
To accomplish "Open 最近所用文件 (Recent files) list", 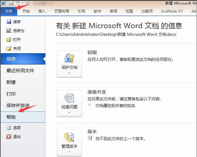I will [x=20, y=71].
